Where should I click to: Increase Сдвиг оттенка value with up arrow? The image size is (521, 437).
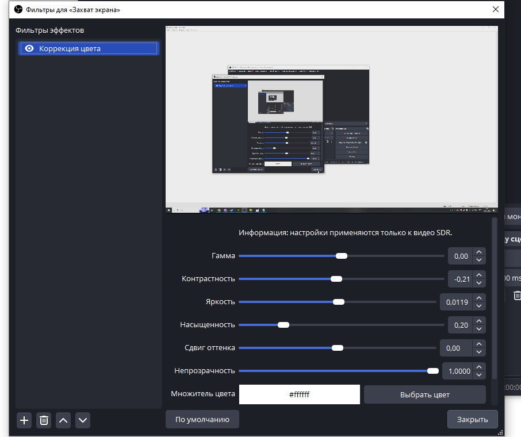click(x=479, y=344)
